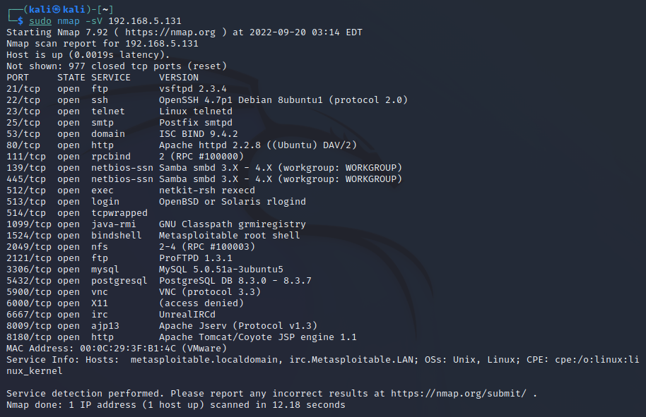Click the underlined sudo command word

tap(40, 21)
